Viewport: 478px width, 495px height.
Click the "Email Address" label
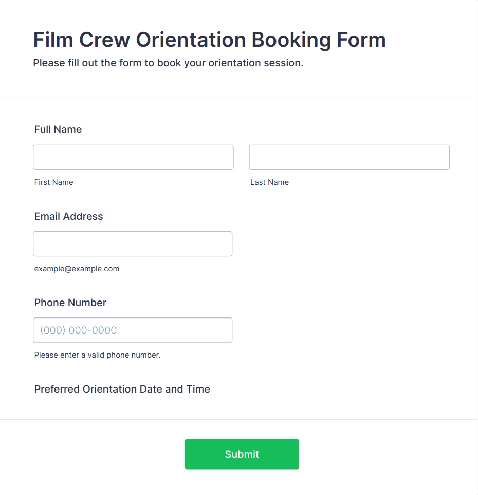click(x=69, y=216)
